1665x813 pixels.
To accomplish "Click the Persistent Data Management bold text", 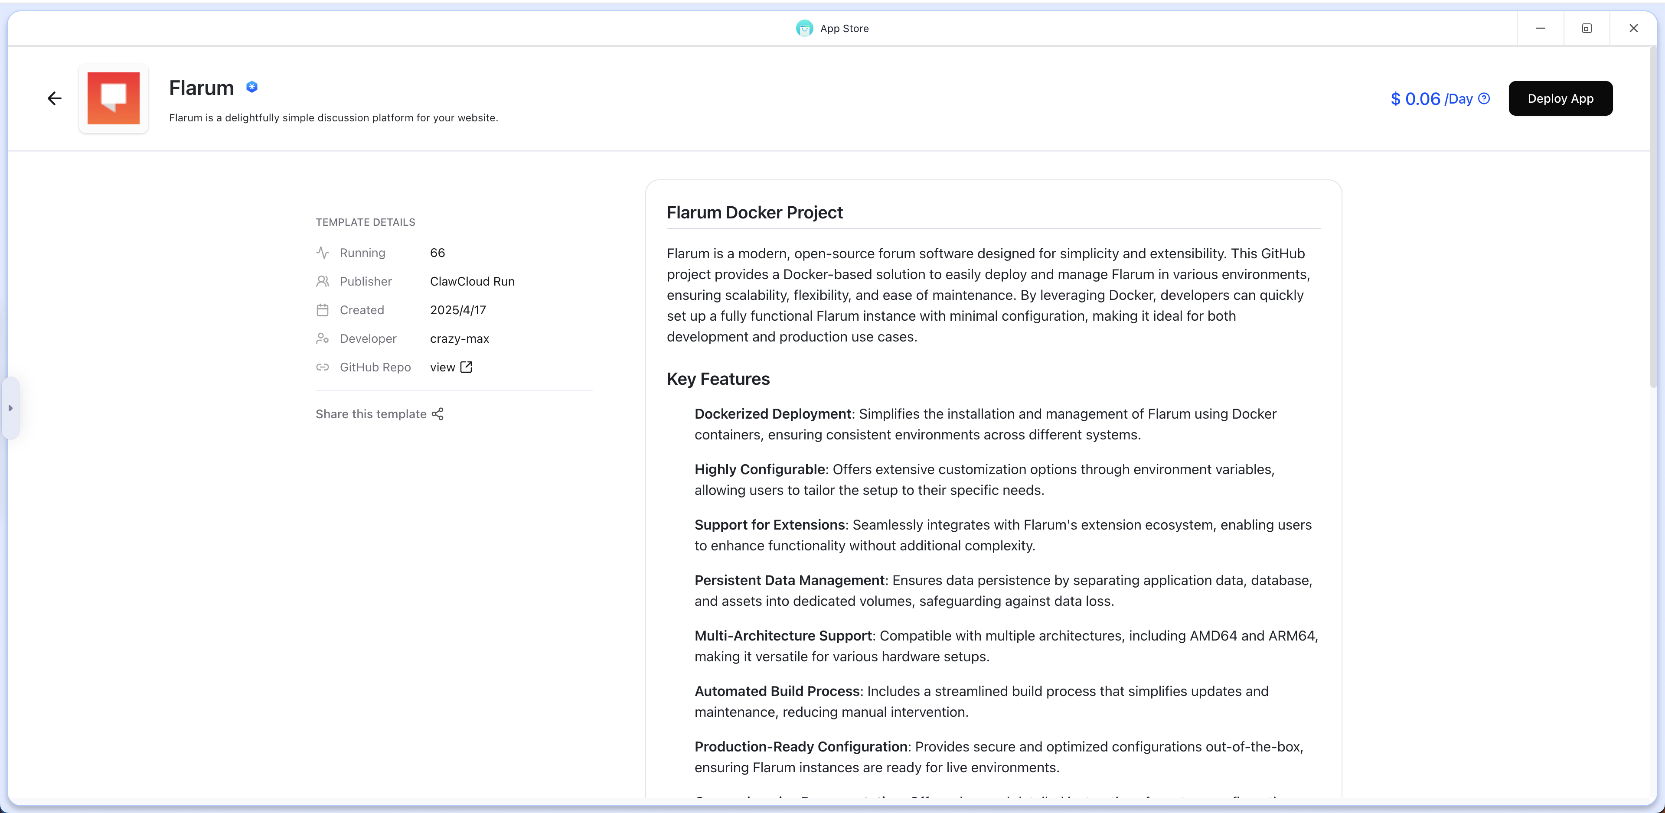I will click(x=790, y=580).
